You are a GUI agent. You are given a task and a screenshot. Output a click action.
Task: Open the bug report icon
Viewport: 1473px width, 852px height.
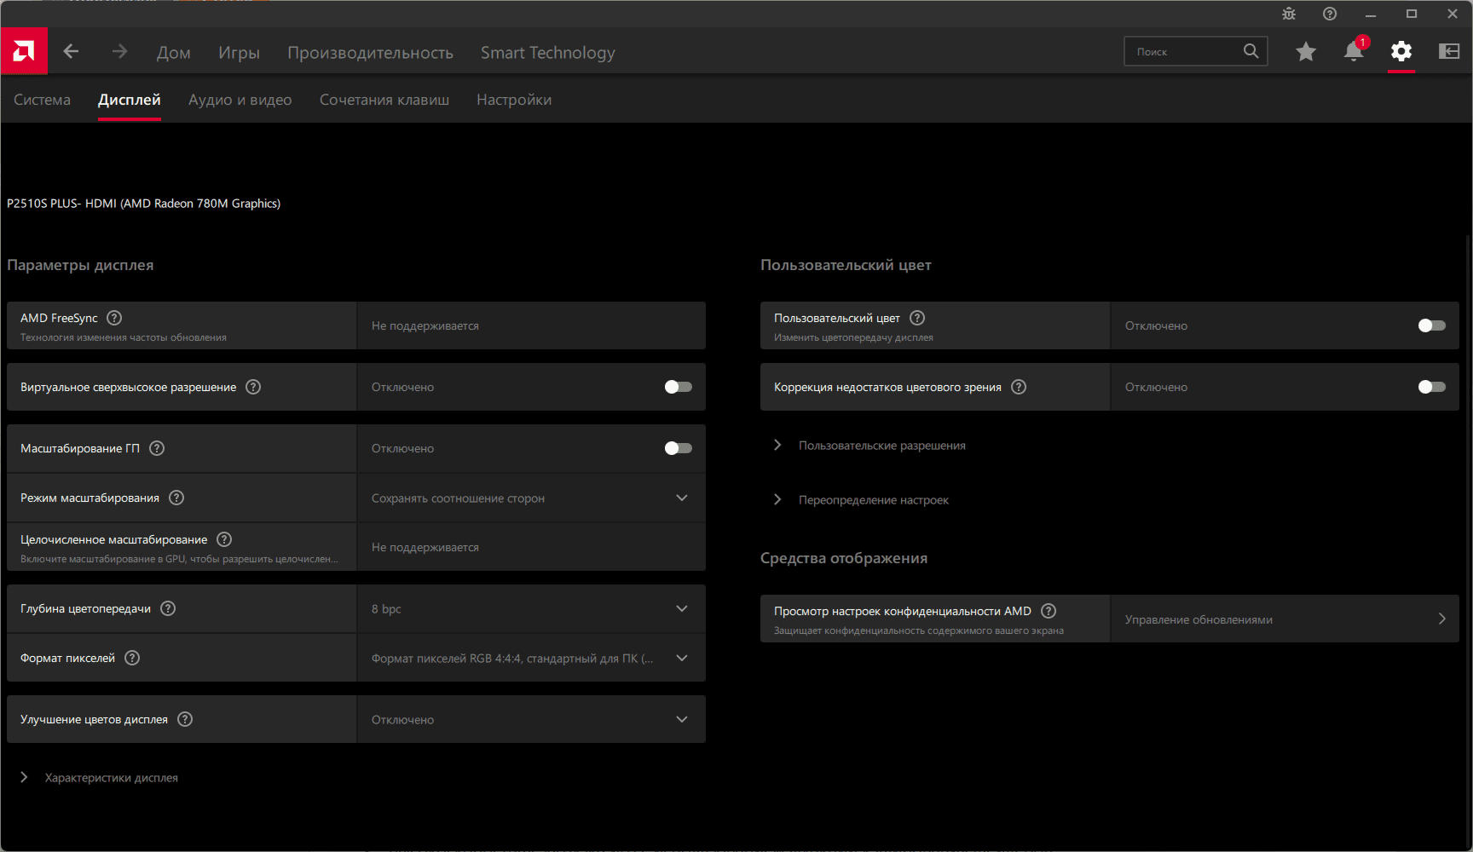(x=1288, y=14)
